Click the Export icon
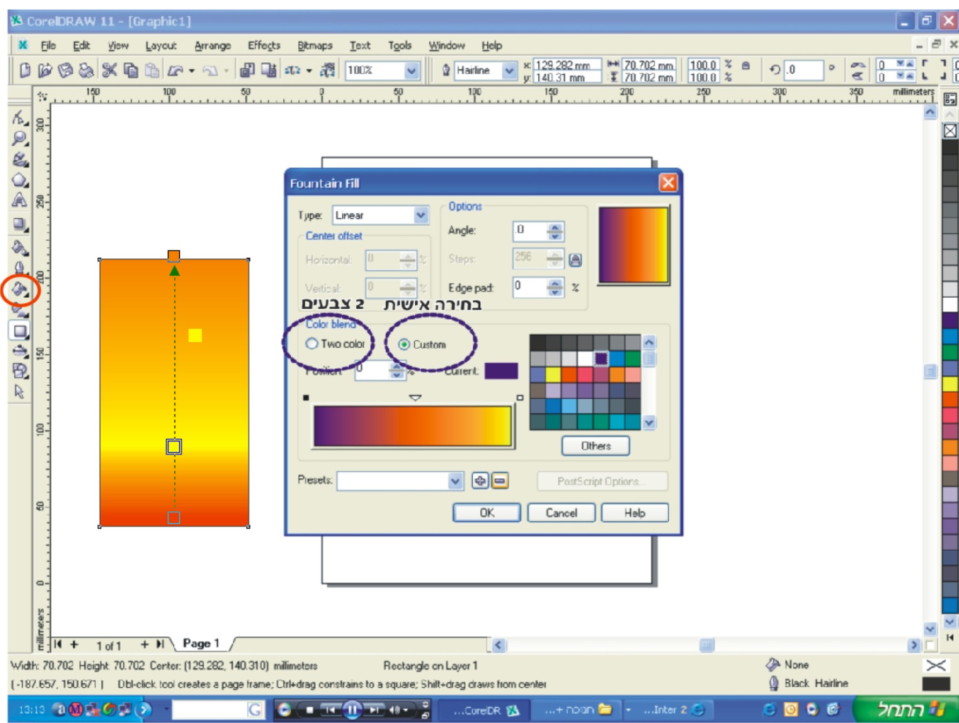The height and width of the screenshot is (723, 959). tap(269, 70)
